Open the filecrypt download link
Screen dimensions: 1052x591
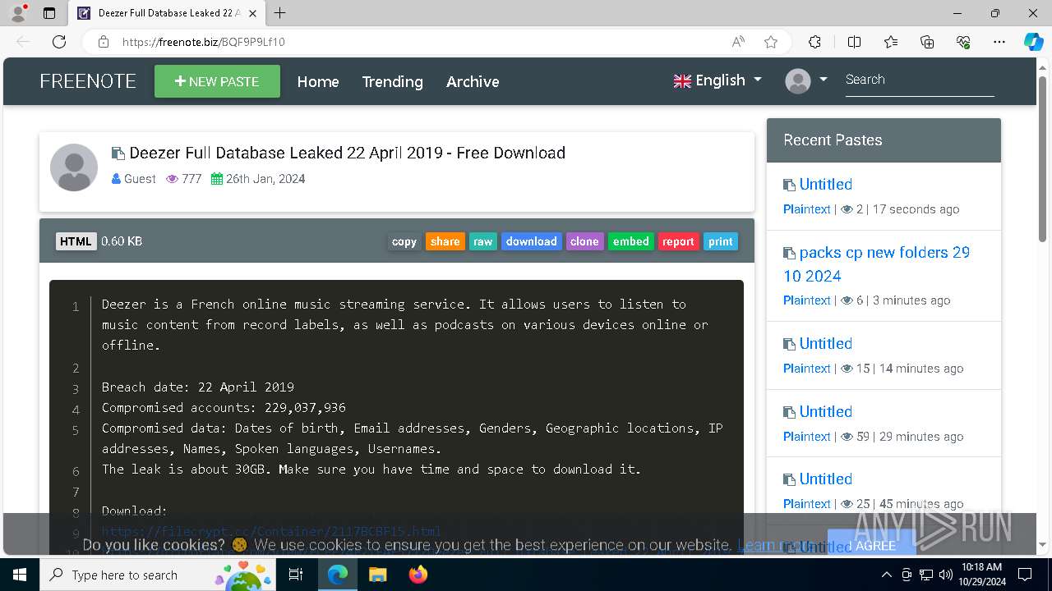pyautogui.click(x=271, y=531)
